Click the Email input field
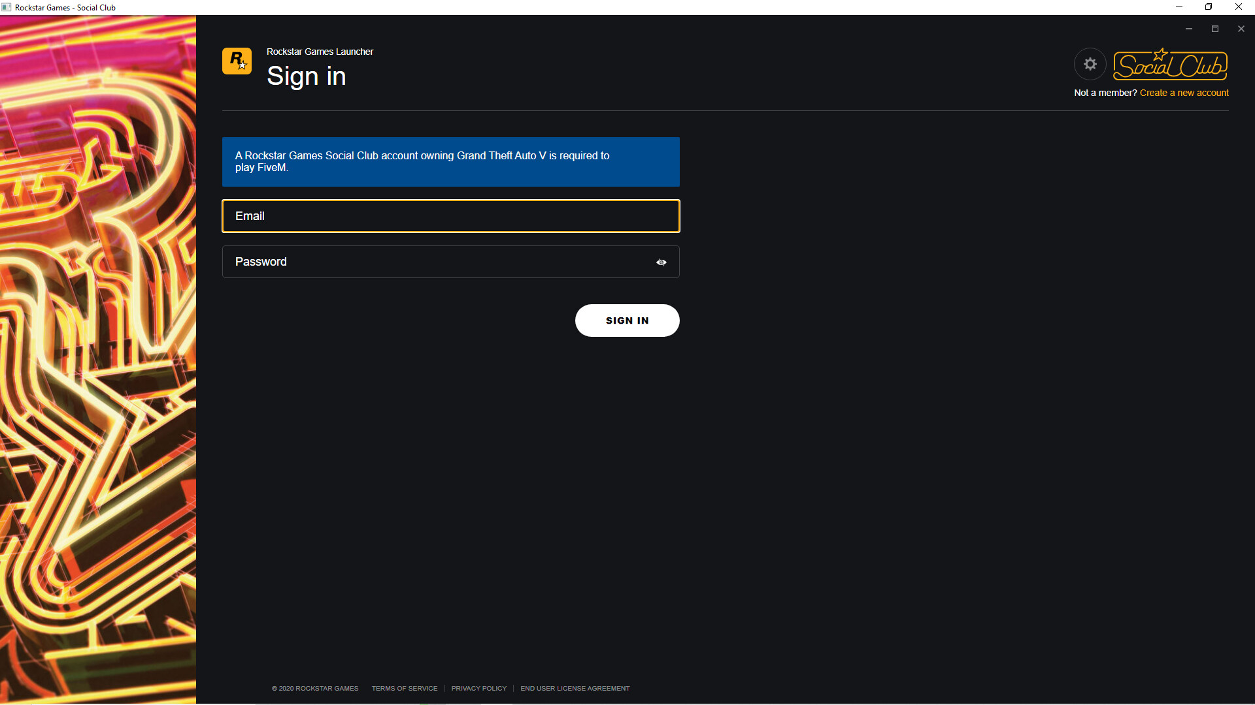The image size is (1255, 705). point(451,216)
